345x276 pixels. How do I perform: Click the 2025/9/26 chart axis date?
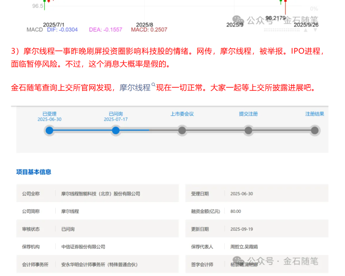306,25
